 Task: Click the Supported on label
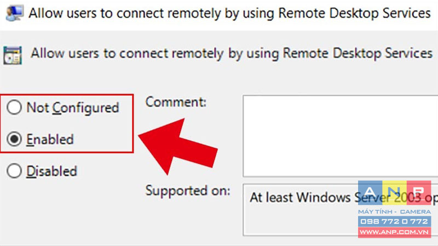188,191
